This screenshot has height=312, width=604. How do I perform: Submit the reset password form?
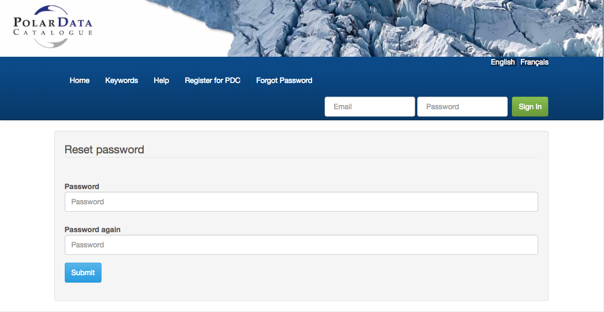click(83, 273)
